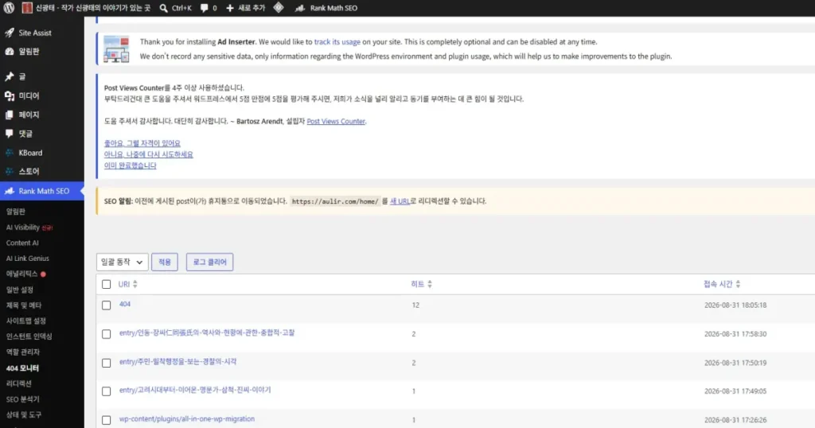This screenshot has height=428, width=815.
Task: Open wp-content/plugins/all-in-one-wp-migration link
Action: pos(186,419)
